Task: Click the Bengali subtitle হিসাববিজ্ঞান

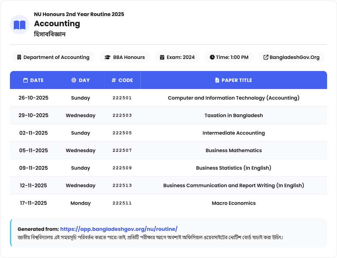Action: coord(50,34)
